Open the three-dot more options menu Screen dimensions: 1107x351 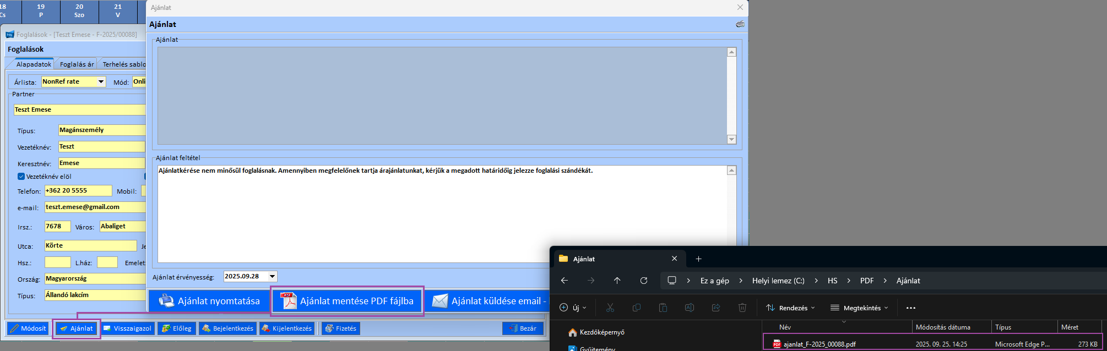(x=910, y=308)
